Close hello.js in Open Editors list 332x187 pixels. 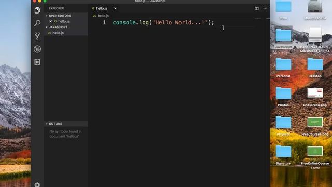(x=50, y=21)
